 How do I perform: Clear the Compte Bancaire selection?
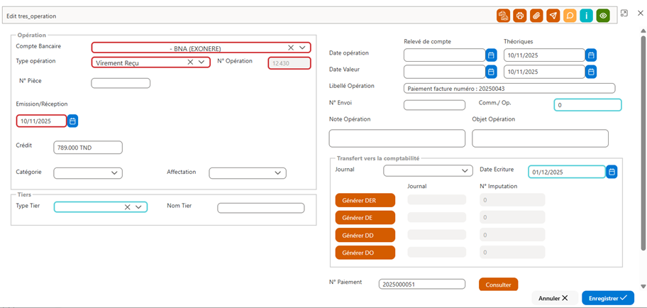tap(290, 48)
